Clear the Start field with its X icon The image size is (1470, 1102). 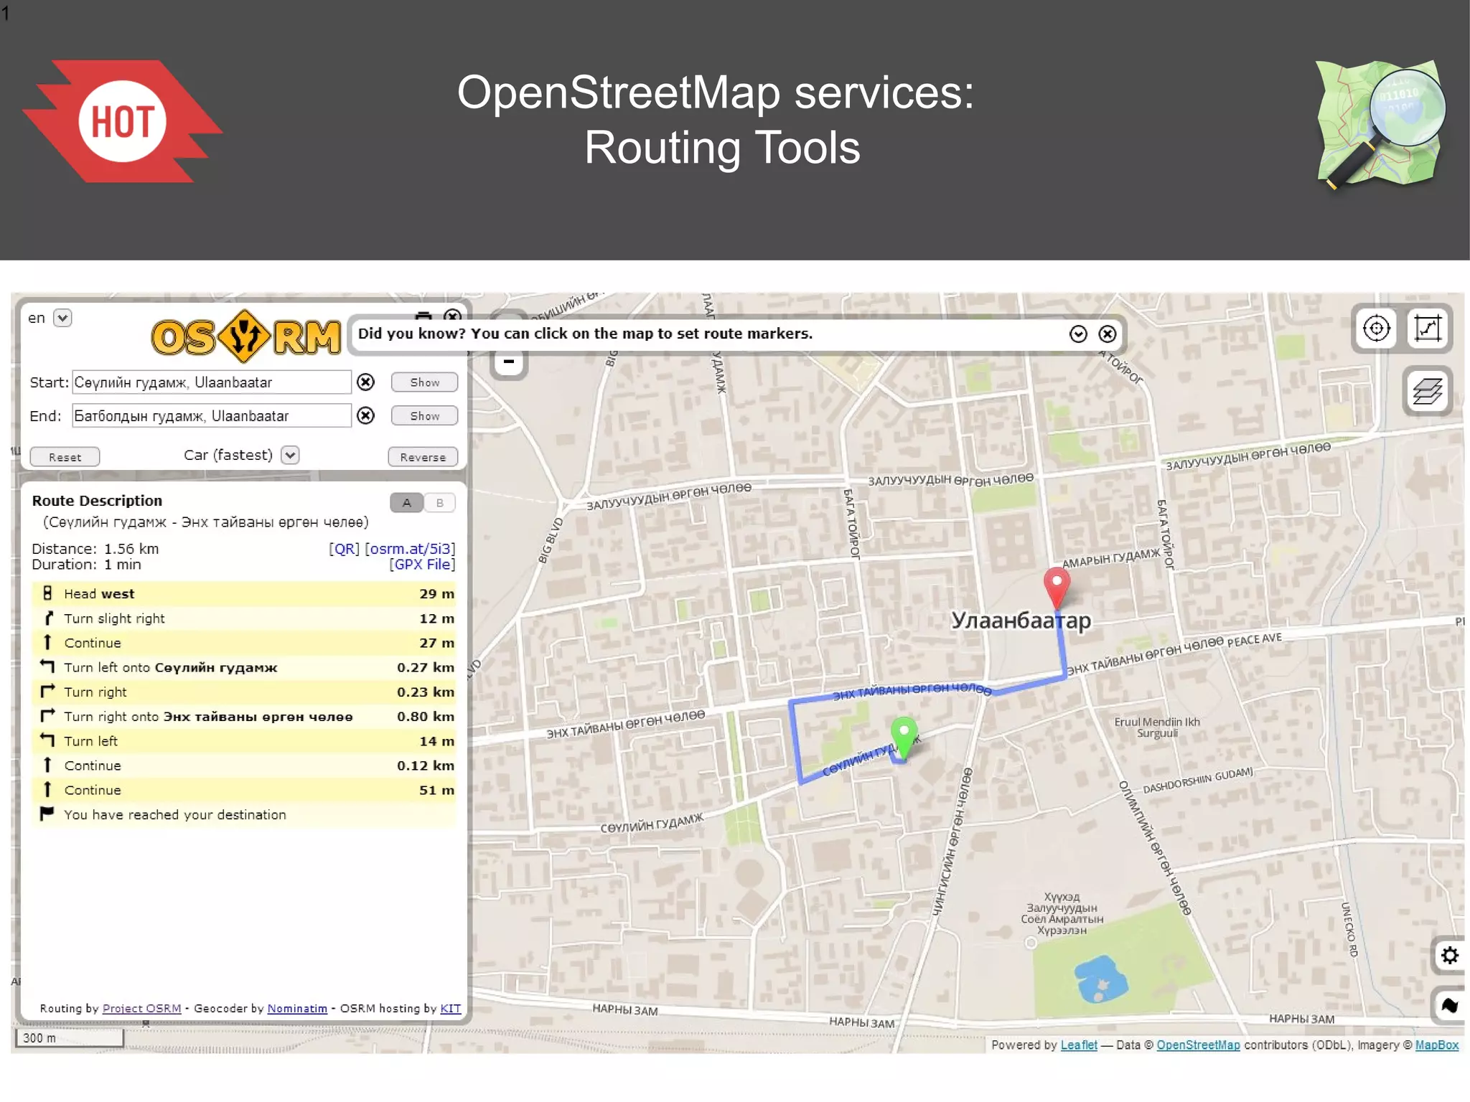(366, 382)
